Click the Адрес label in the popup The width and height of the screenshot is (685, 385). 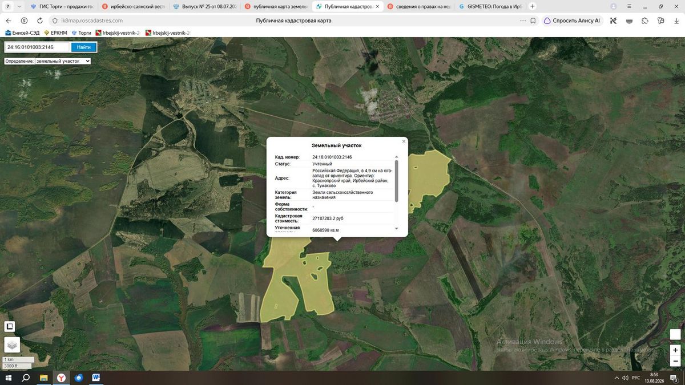[x=282, y=178]
